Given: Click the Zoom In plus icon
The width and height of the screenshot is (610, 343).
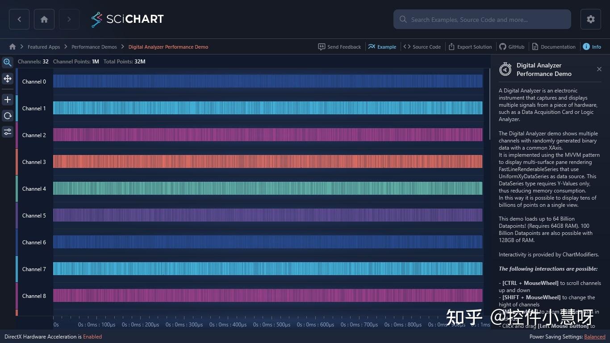Looking at the screenshot, I should (7, 100).
